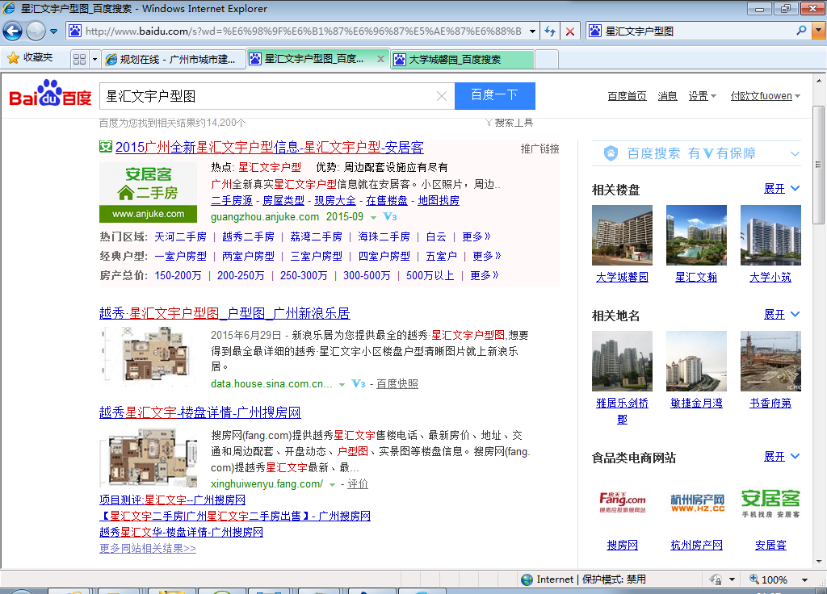Click the Baidu logo
The width and height of the screenshot is (827, 594).
point(50,95)
